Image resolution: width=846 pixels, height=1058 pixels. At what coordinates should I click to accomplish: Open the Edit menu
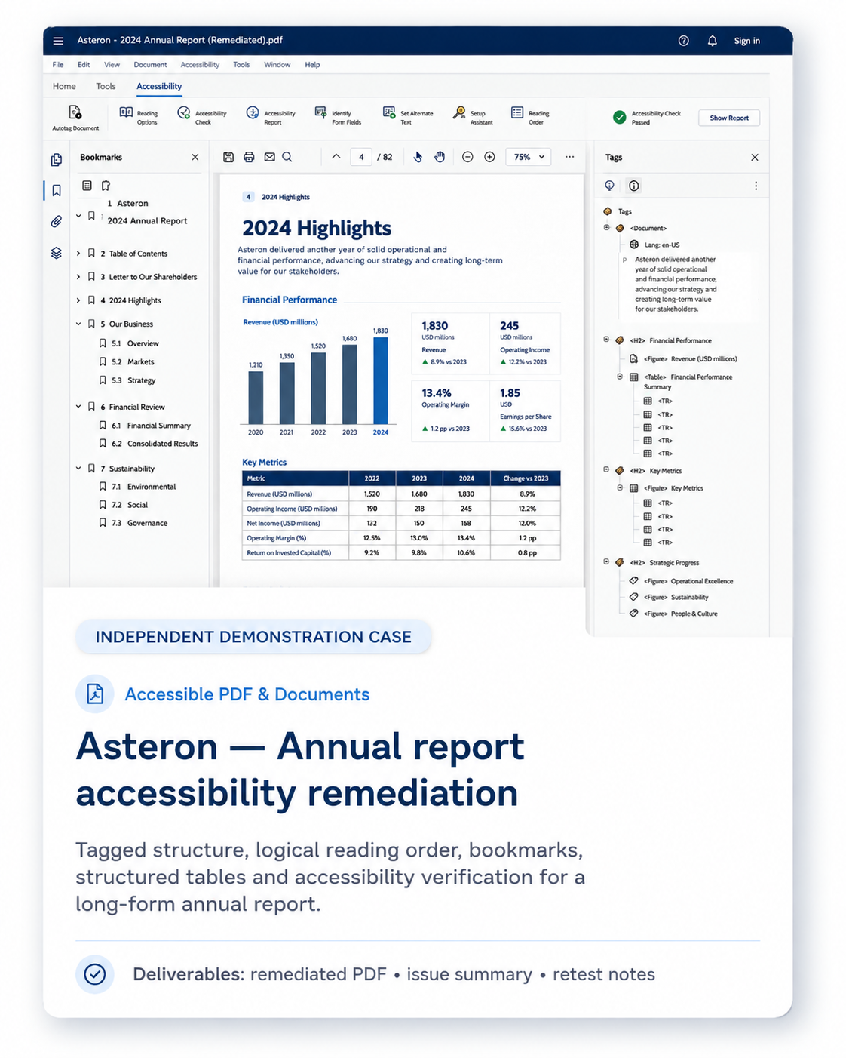point(84,65)
